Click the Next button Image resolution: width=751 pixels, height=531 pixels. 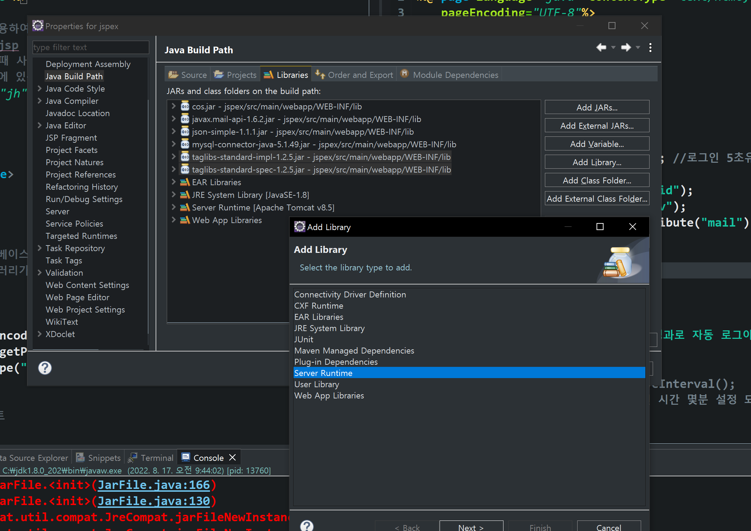471,527
